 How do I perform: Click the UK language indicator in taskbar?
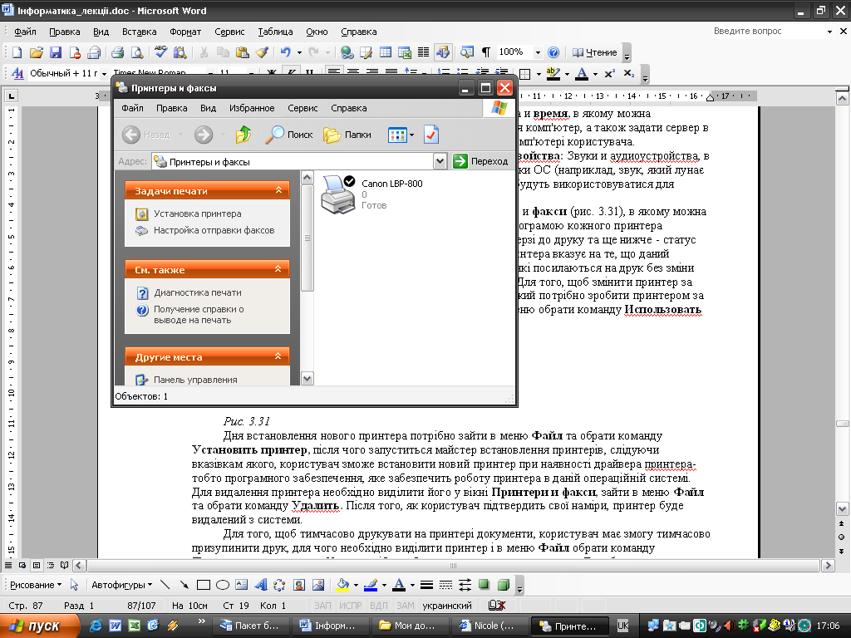point(622,626)
